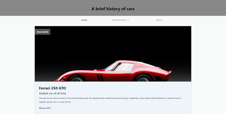Viewport: 226px width, 114px height.
Task: Click the READ MORE button
Action: pos(43,32)
